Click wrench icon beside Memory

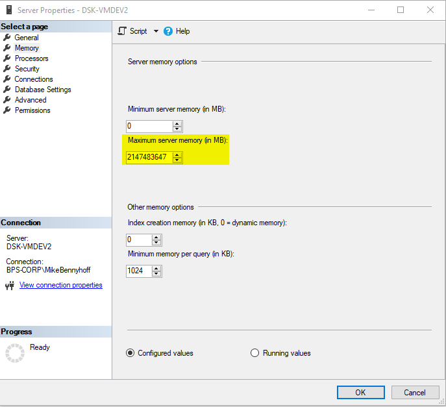(7, 48)
